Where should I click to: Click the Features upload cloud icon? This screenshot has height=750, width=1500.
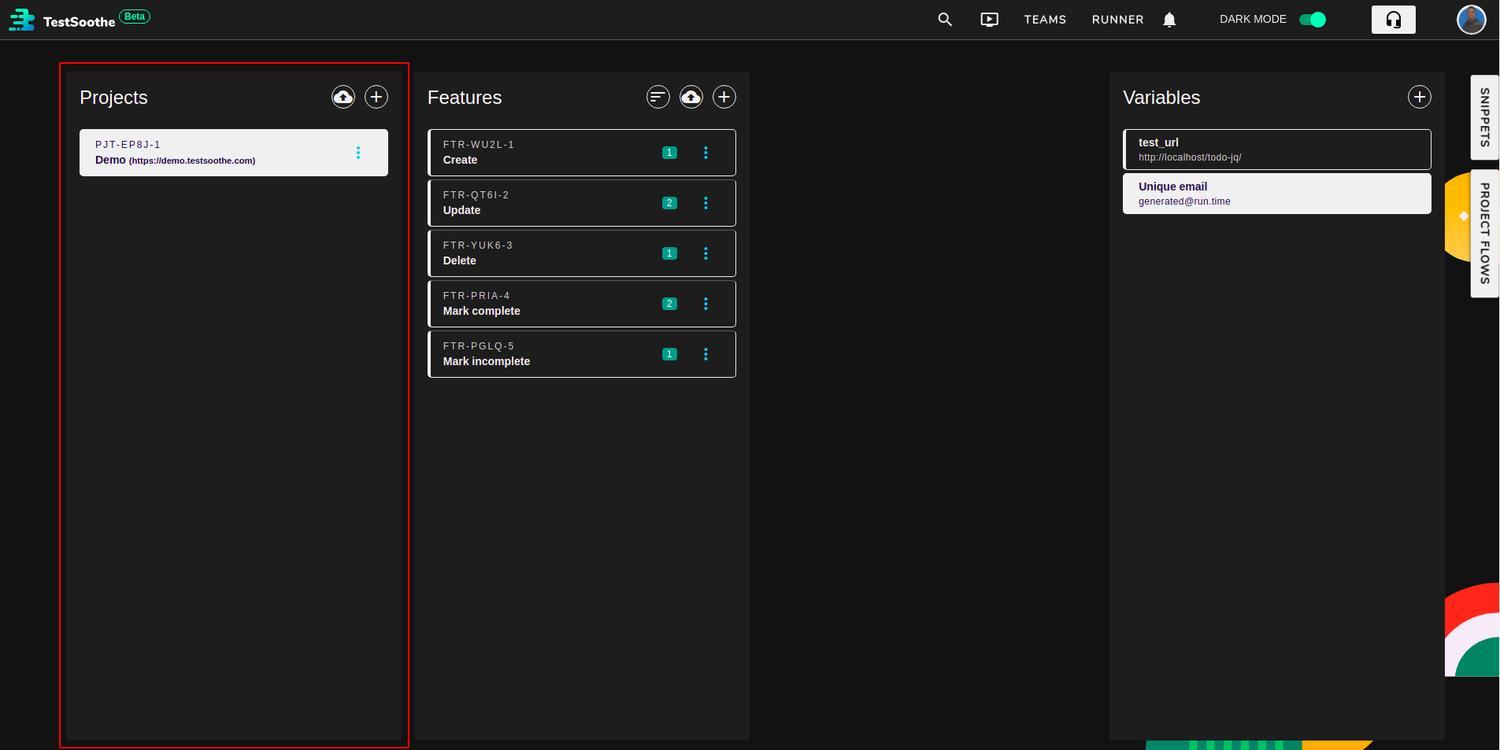coord(691,97)
